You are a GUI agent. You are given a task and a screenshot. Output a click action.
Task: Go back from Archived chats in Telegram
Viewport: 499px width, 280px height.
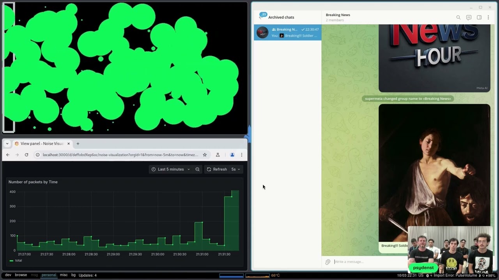[262, 17]
